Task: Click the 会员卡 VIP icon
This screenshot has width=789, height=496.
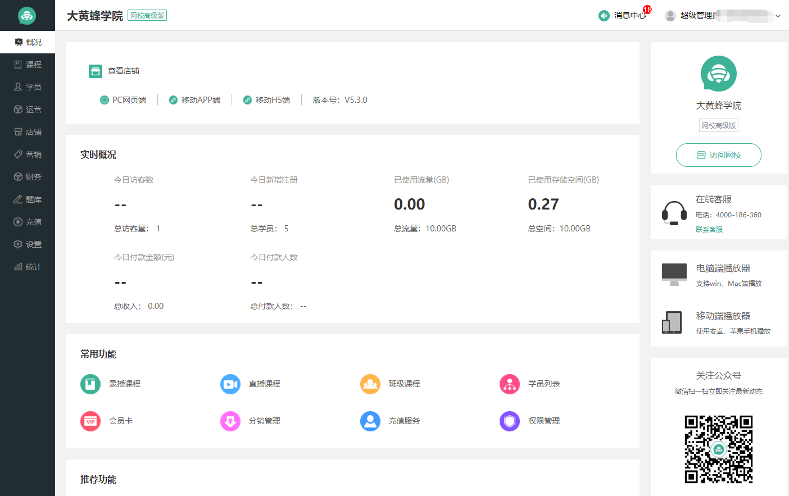Action: click(90, 421)
